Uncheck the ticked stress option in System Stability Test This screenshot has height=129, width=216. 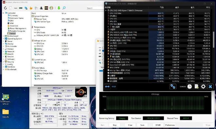click(x=103, y=51)
